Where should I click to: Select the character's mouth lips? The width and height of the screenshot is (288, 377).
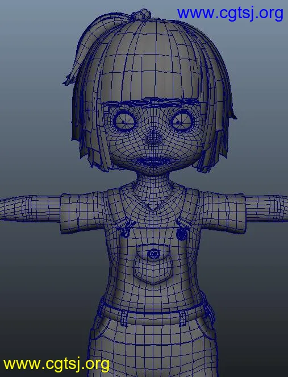pyautogui.click(x=154, y=160)
